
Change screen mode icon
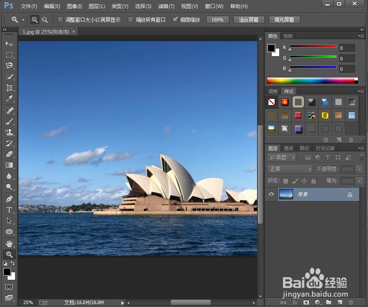(x=9, y=298)
